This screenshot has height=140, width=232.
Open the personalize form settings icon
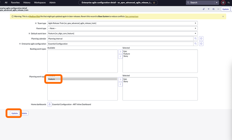pos(213,9)
